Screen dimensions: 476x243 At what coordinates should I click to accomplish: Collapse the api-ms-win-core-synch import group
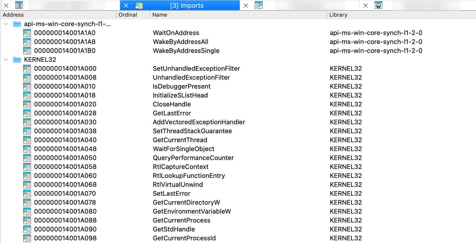(6, 24)
